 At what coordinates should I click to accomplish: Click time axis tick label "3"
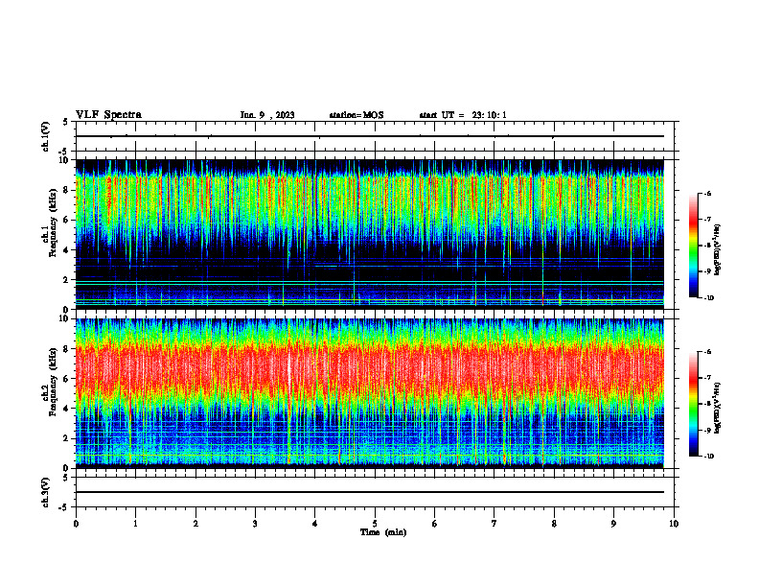pos(255,524)
